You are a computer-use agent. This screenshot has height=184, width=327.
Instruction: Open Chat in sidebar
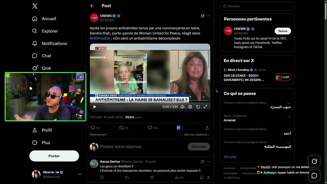[x=42, y=56]
